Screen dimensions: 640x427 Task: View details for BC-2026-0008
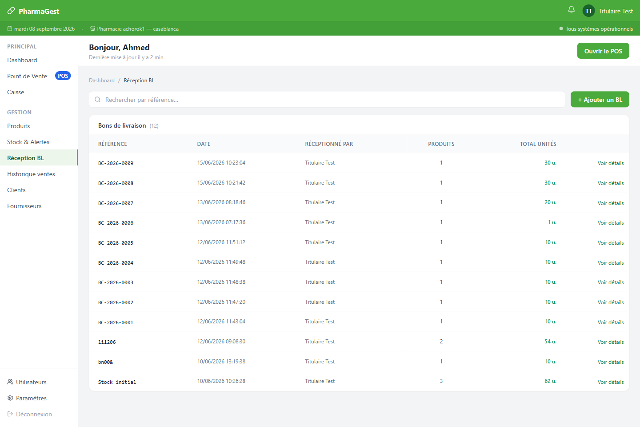(x=611, y=183)
